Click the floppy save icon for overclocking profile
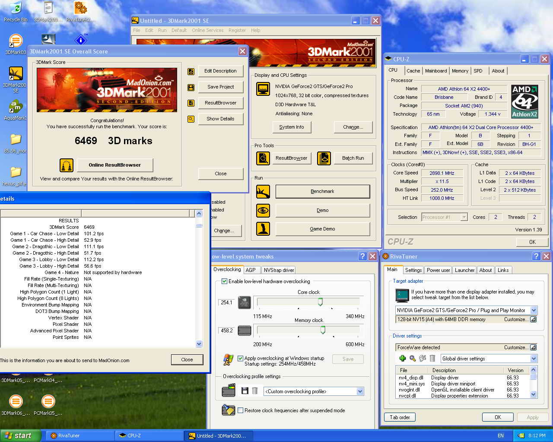 point(245,391)
